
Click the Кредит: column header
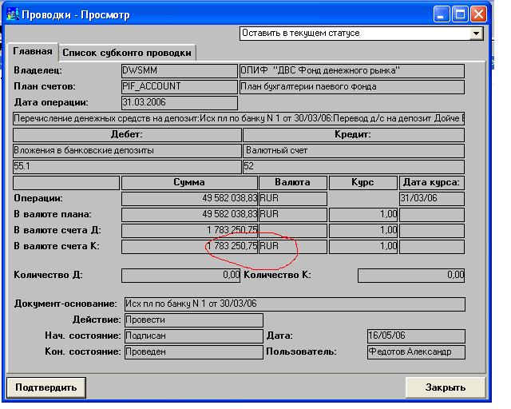pos(354,135)
